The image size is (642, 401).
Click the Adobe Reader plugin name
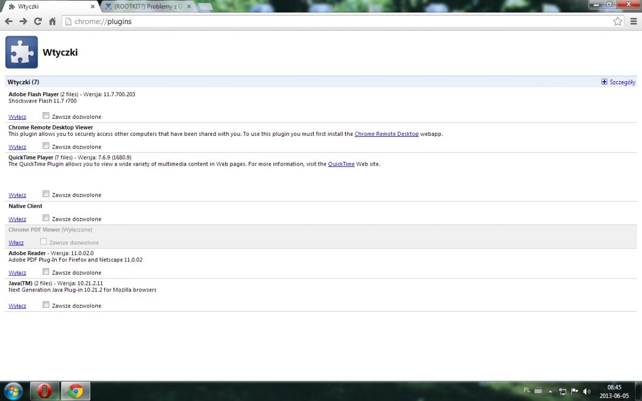coord(27,253)
